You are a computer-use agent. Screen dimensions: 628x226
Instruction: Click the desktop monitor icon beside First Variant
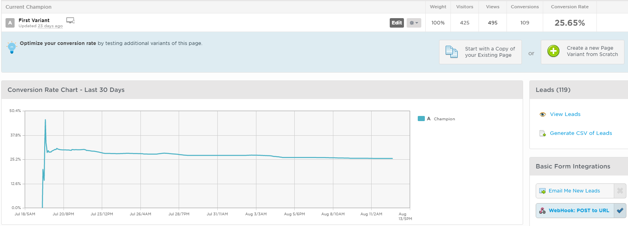click(70, 21)
